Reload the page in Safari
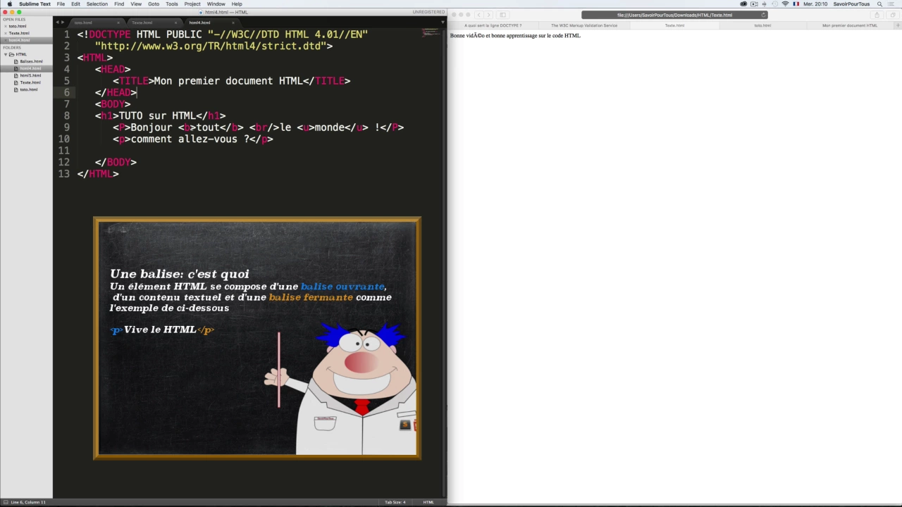Image resolution: width=902 pixels, height=507 pixels. click(x=763, y=15)
